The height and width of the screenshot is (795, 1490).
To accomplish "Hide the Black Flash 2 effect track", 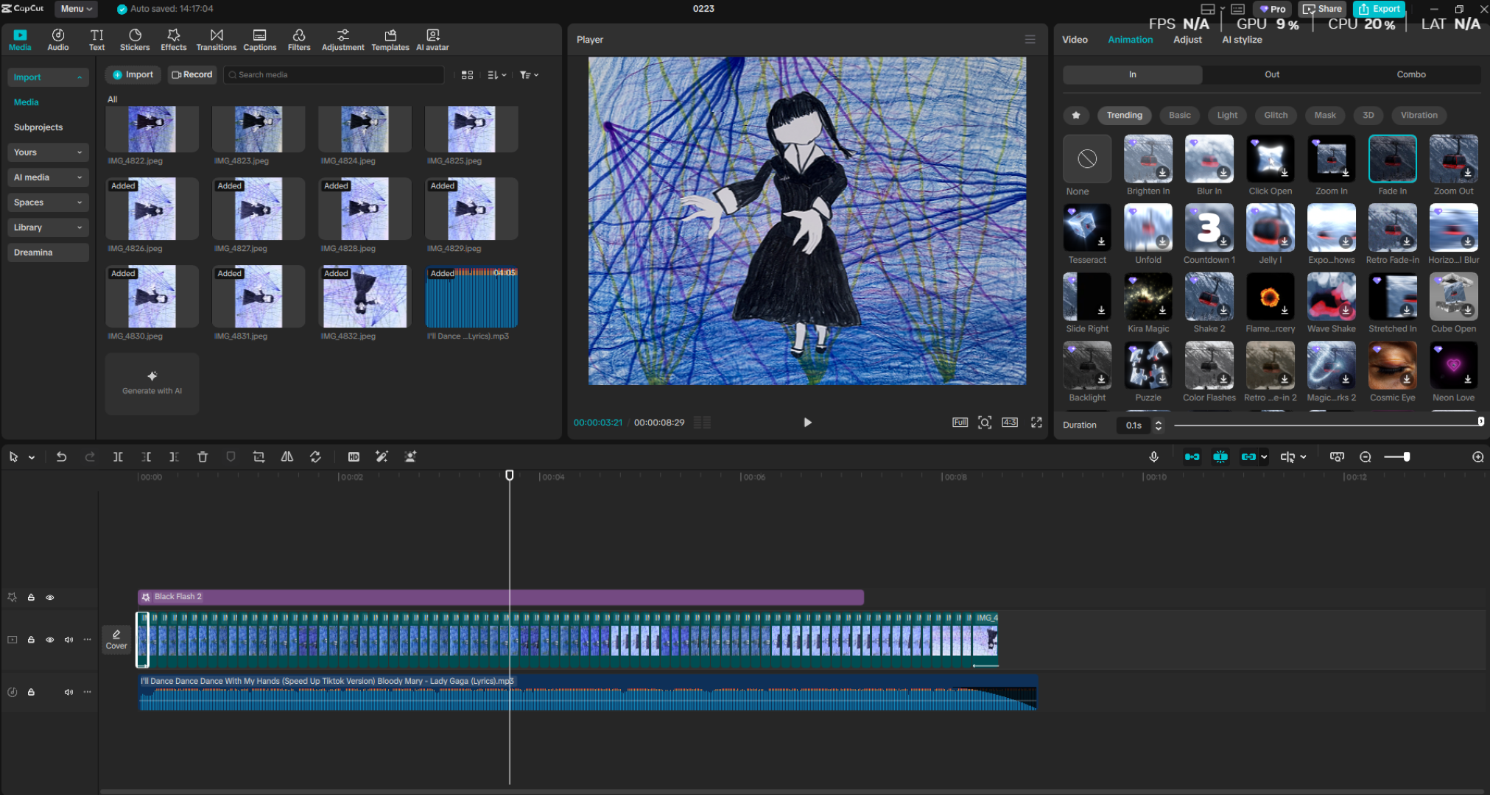I will [x=50, y=598].
